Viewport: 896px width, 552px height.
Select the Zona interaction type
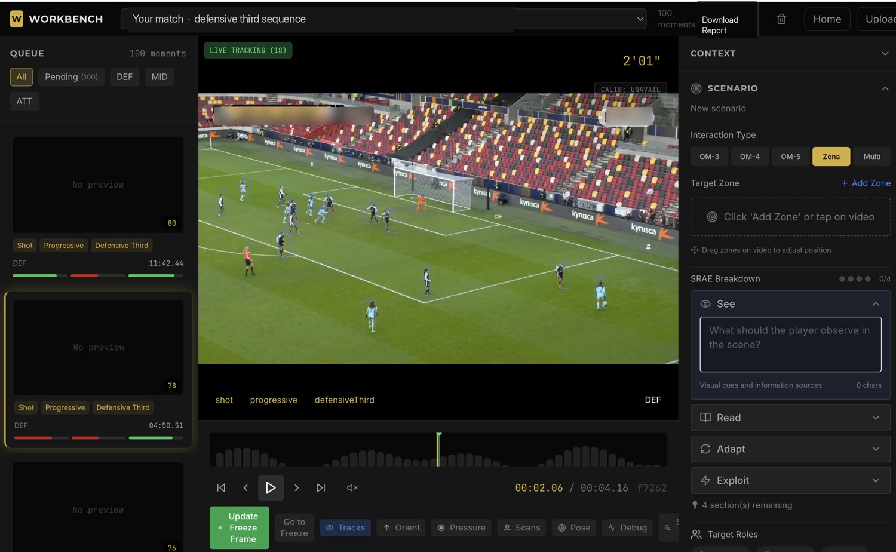(x=831, y=157)
